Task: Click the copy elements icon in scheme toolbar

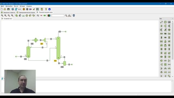Action: [17, 16]
